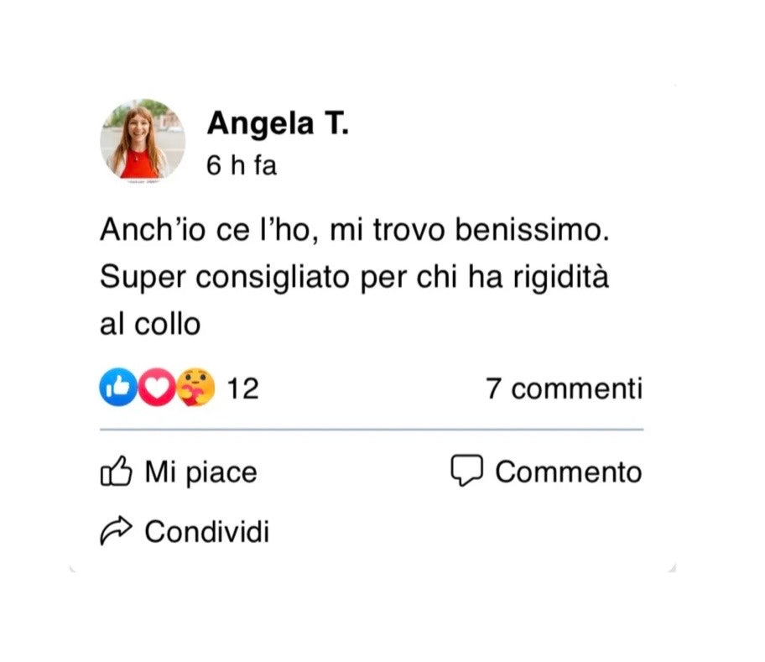765x662 pixels.
Task: Click the text line starting 'Super consigliato'
Action: pyautogui.click(x=354, y=278)
